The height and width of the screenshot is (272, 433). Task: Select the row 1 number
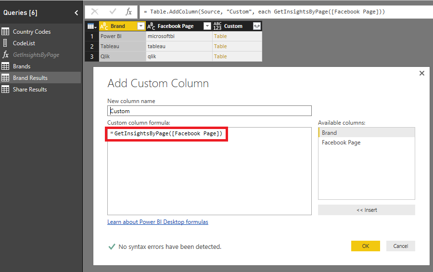92,36
